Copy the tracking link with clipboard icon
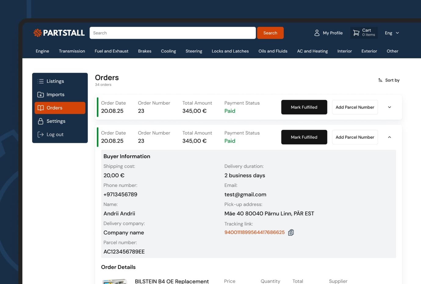 (291, 232)
